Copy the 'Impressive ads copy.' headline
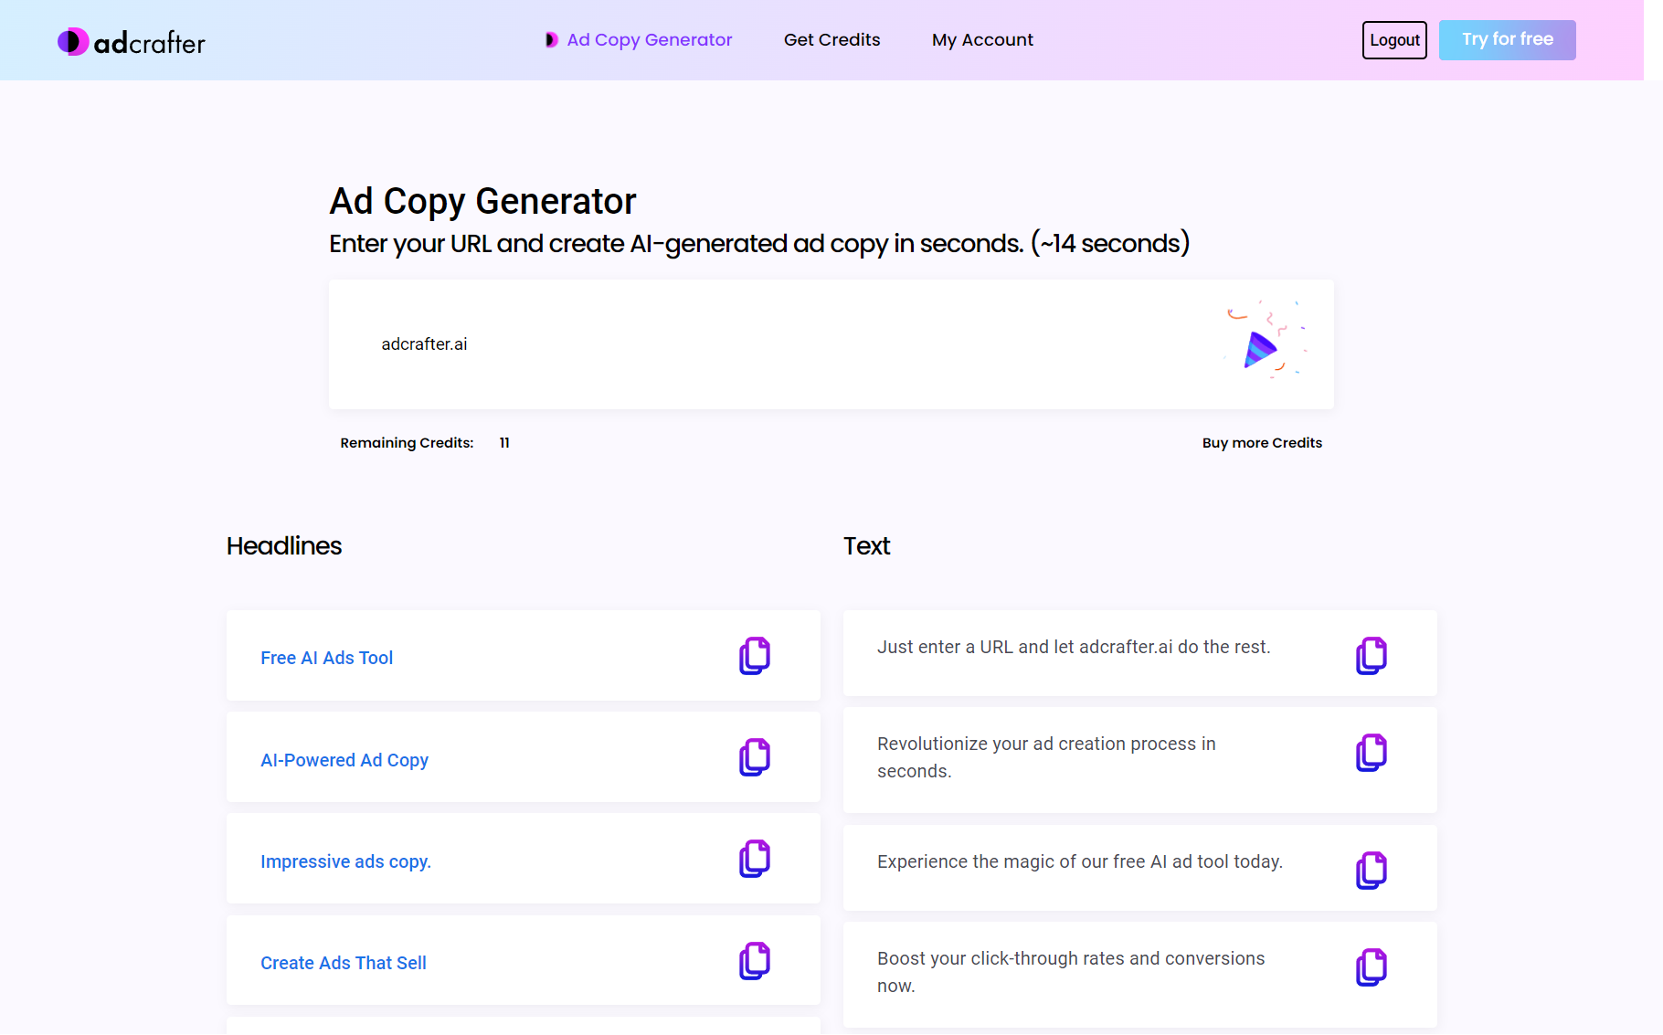 point(754,859)
